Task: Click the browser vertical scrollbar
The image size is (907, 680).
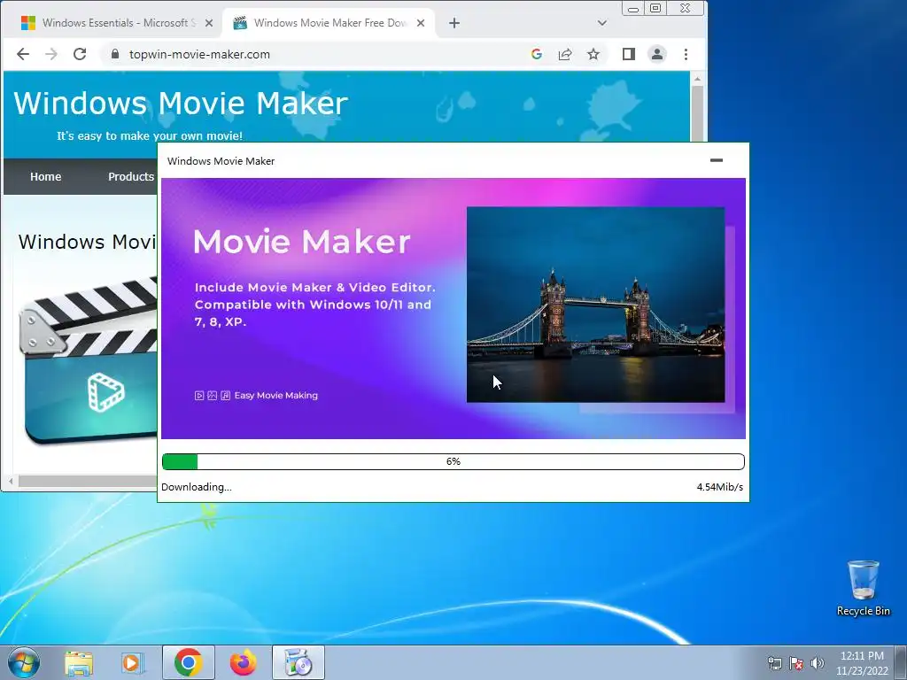Action: (697, 112)
